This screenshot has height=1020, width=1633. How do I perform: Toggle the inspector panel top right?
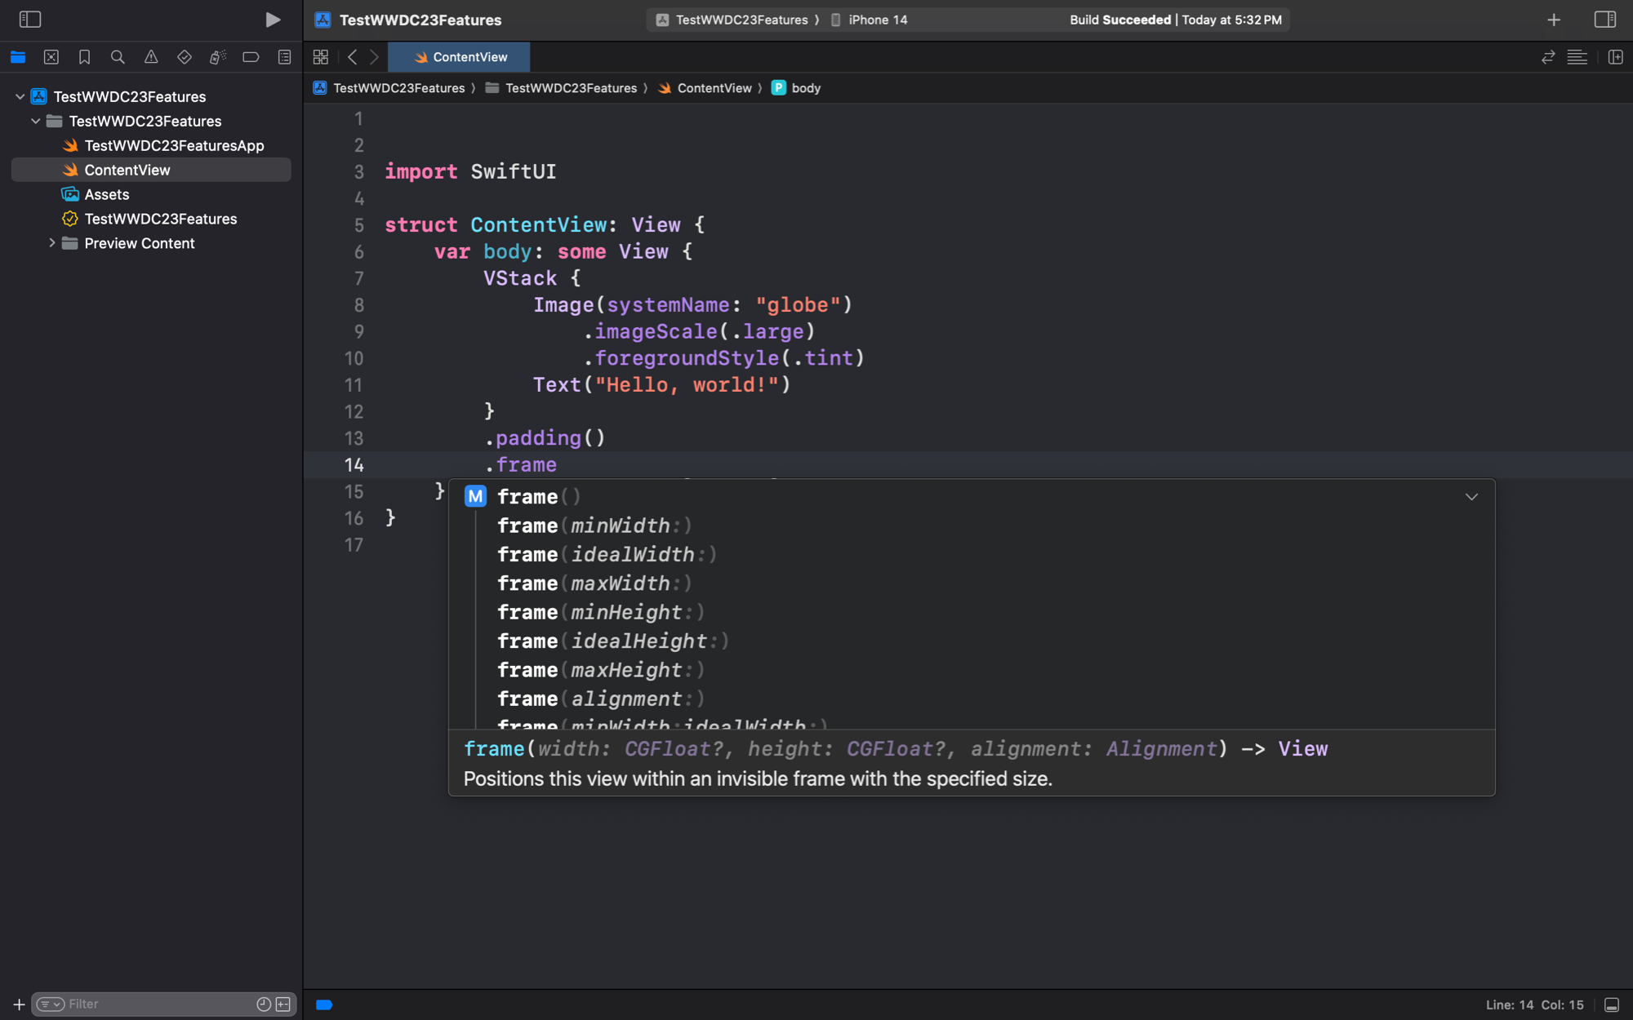pyautogui.click(x=1605, y=19)
